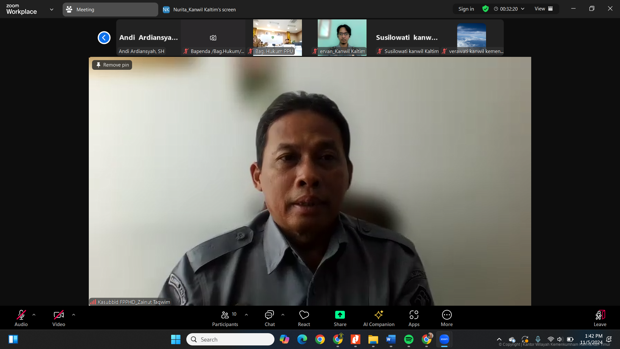This screenshot has height=349, width=620.
Task: Open the React emoji menu
Action: 304,318
